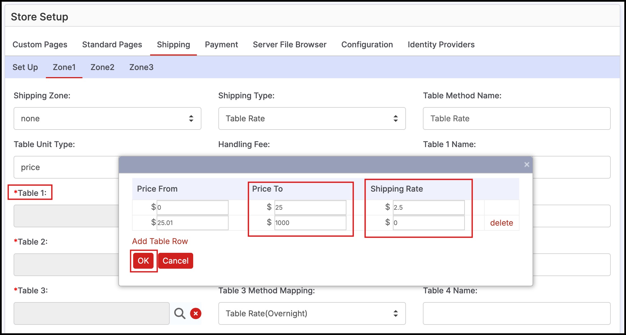Switch to the Payment tab

point(221,44)
